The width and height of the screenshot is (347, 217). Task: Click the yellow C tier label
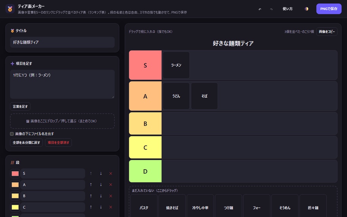click(145, 147)
